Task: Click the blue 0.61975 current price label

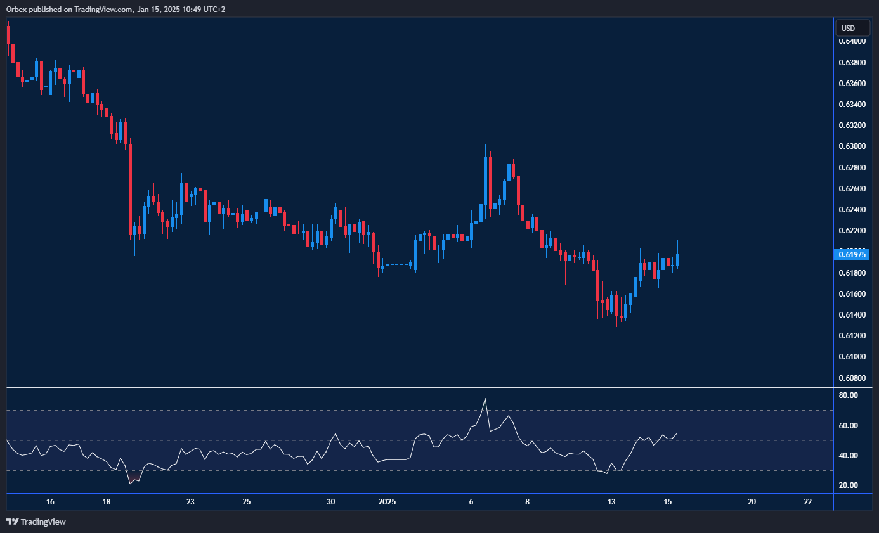Action: click(x=852, y=254)
